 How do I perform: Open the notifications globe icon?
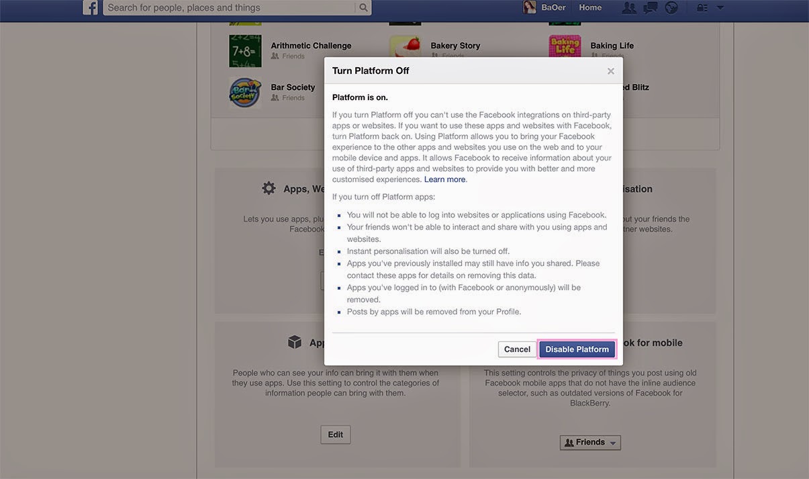[671, 7]
